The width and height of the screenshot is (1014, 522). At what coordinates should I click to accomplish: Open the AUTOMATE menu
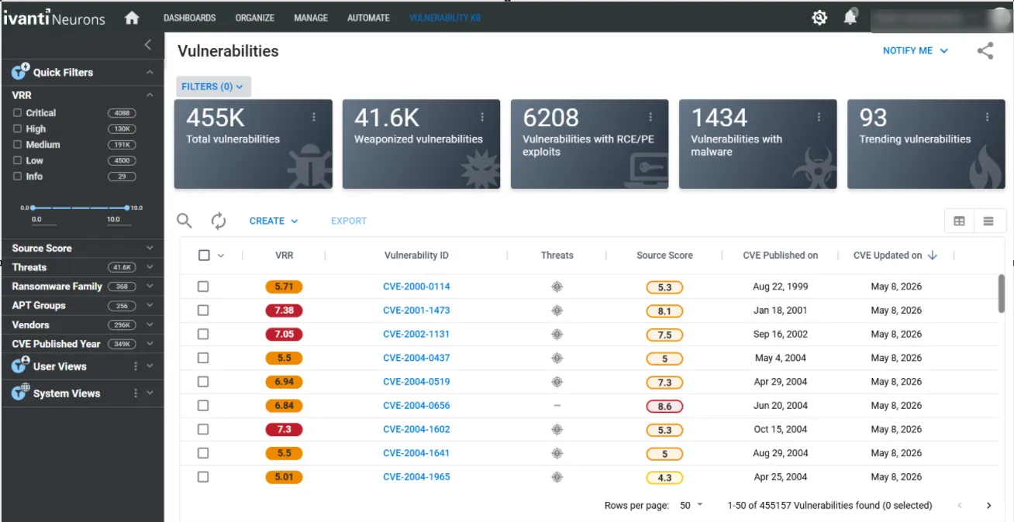pyautogui.click(x=368, y=18)
